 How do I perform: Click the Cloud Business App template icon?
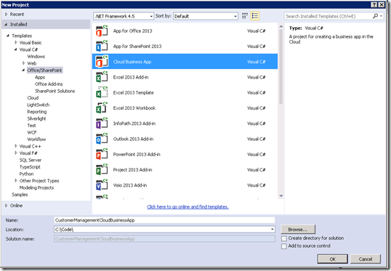point(102,62)
